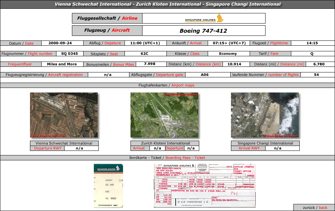
Task: Click the 'Flughafenkarten / Airport maps' header
Action: pos(166,85)
